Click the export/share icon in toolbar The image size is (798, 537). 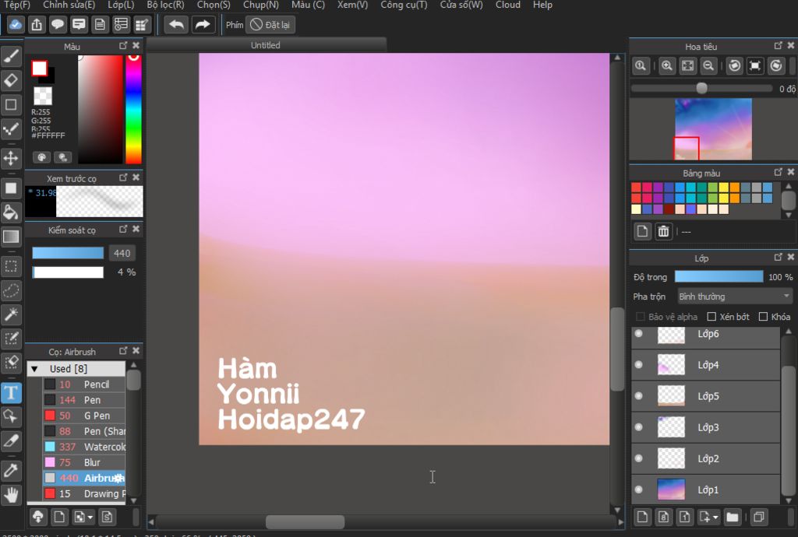(36, 24)
